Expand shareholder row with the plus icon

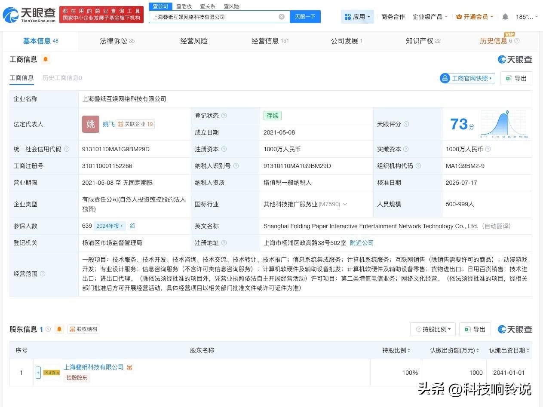pos(38,373)
